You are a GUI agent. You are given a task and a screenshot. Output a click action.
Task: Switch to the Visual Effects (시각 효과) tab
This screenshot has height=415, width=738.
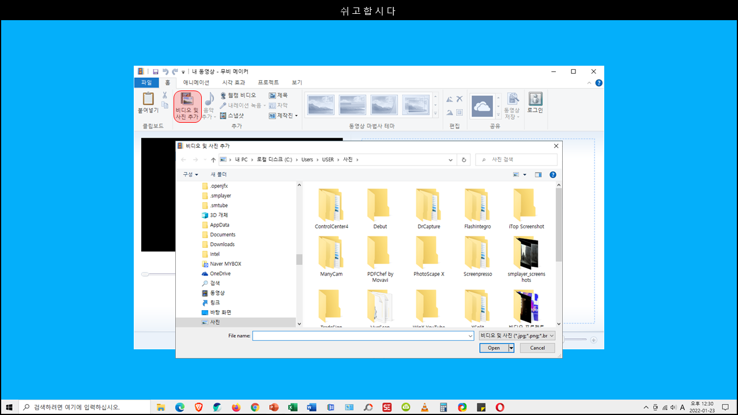(x=234, y=82)
